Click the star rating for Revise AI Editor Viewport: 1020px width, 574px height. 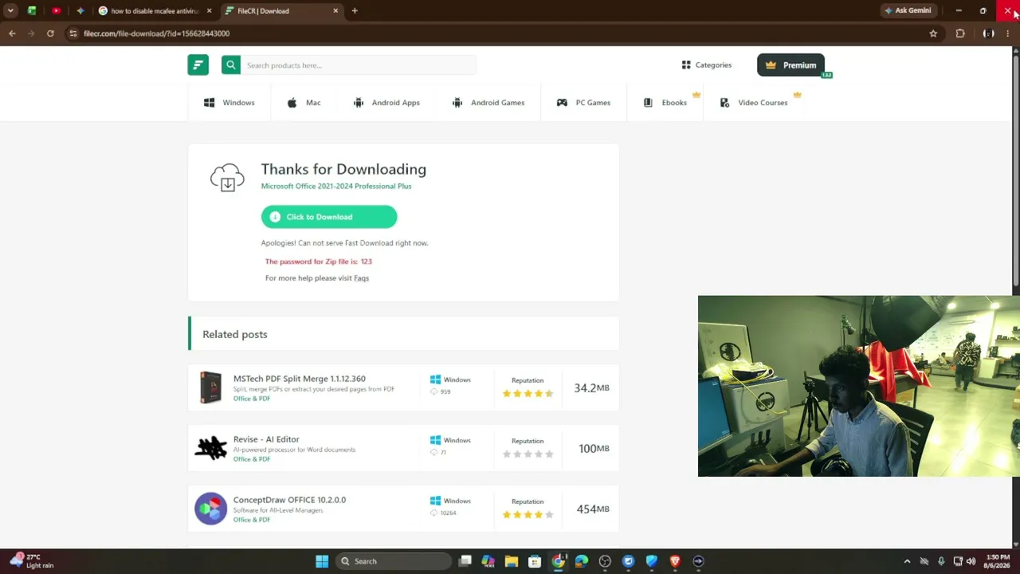[x=528, y=454]
